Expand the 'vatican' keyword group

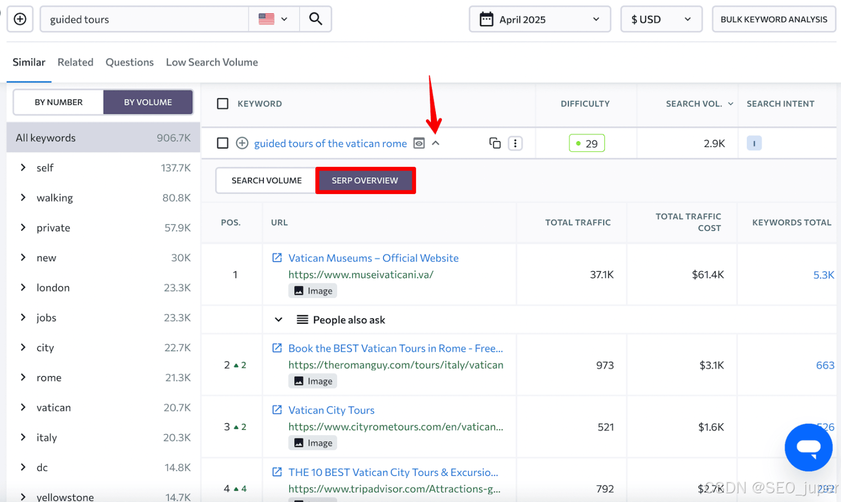(x=23, y=407)
